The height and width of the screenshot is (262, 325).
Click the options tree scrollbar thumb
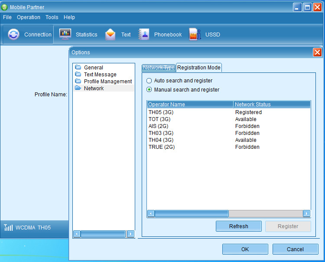103,234
